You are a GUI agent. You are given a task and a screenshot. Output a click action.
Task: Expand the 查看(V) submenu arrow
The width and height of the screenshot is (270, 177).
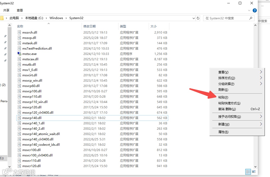[261, 72]
